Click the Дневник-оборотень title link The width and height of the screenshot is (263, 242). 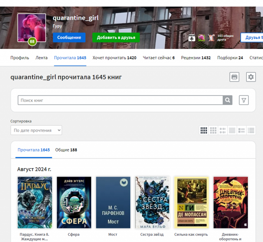pyautogui.click(x=230, y=237)
